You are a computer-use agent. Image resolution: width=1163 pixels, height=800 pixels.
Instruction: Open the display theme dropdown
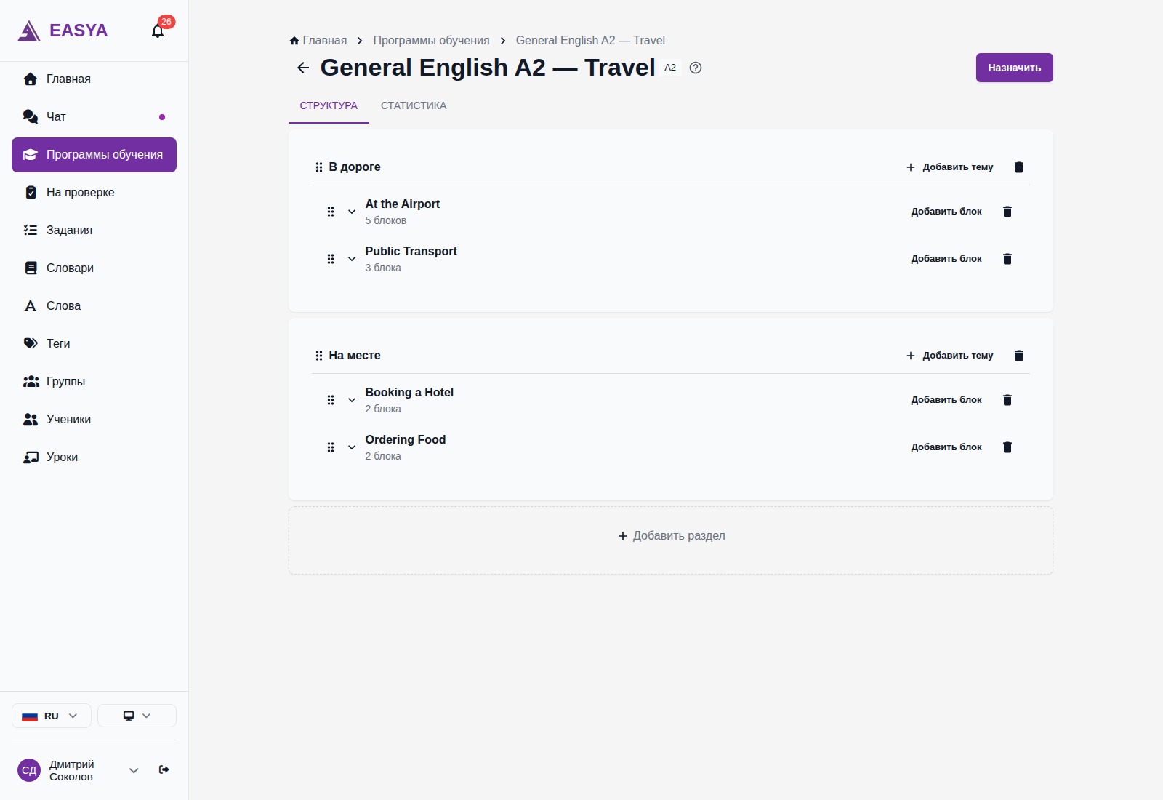click(x=137, y=716)
